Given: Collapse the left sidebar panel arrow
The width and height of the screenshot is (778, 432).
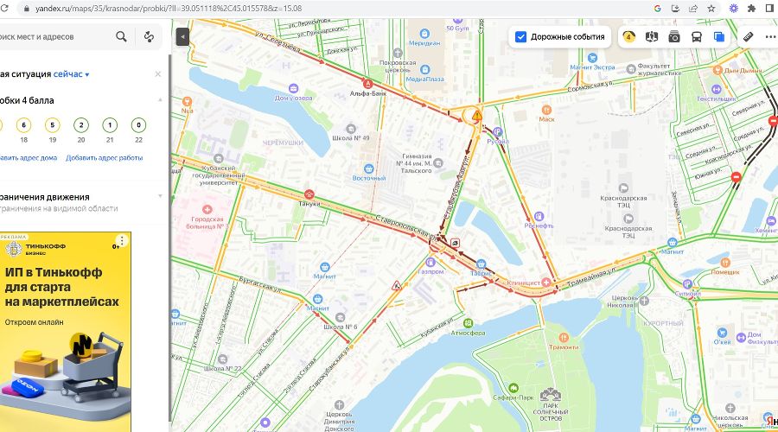Looking at the screenshot, I should (182, 36).
